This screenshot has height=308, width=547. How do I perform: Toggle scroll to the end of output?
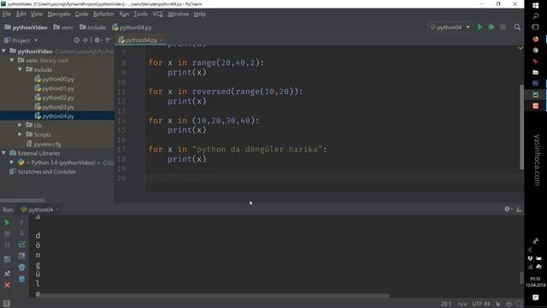(x=21, y=256)
